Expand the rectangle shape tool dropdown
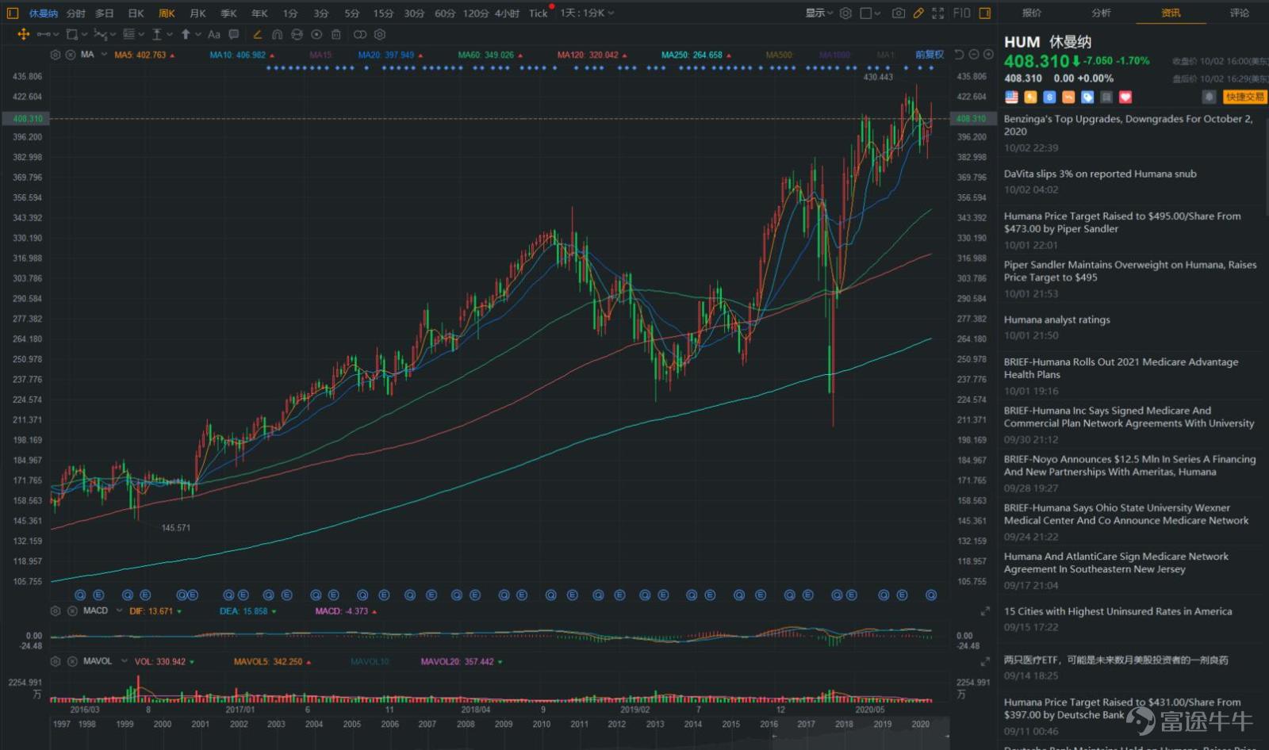 tap(84, 34)
